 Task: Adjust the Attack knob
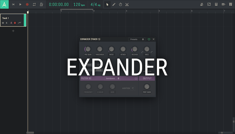[123, 49]
